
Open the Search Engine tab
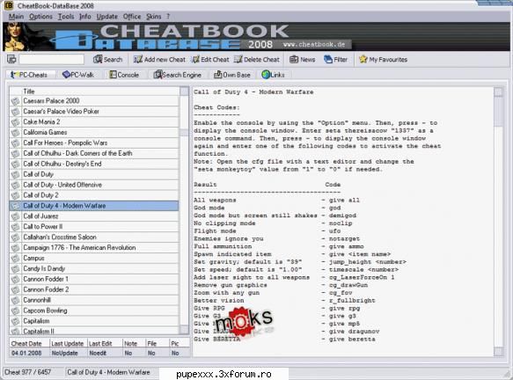click(x=178, y=75)
